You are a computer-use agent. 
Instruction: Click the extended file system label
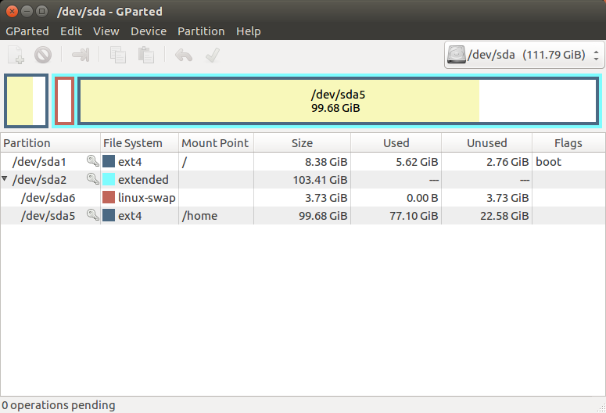[143, 179]
